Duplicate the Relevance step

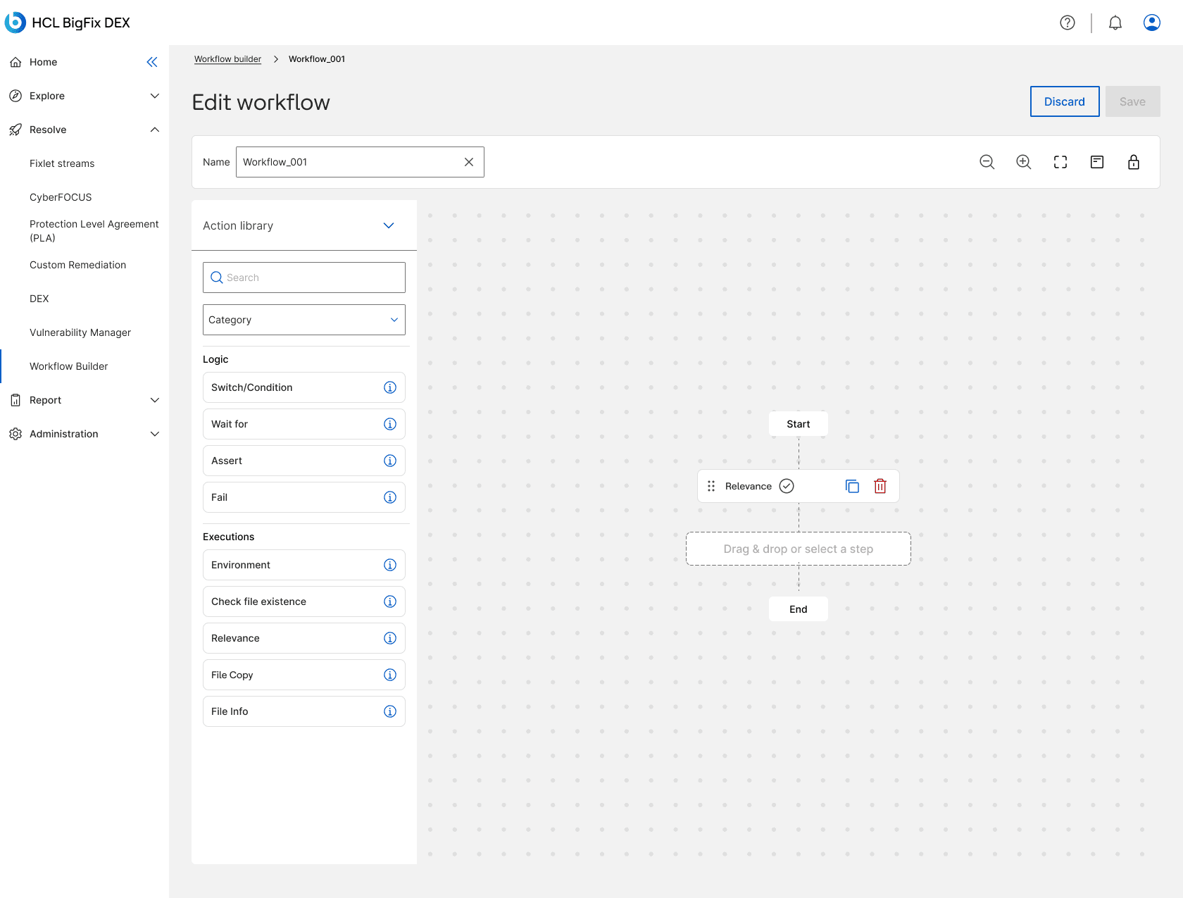click(x=852, y=486)
